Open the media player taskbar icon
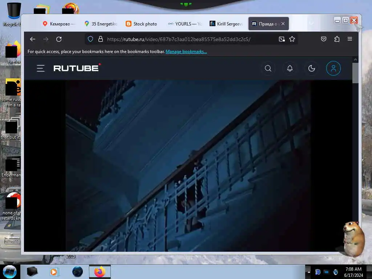This screenshot has height=279, width=372. [x=54, y=272]
